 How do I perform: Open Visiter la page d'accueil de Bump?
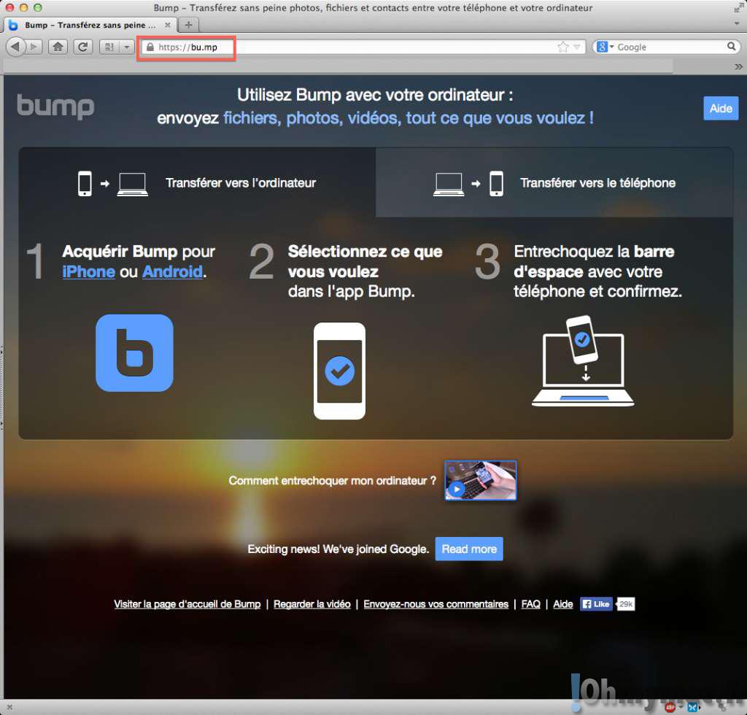pyautogui.click(x=187, y=604)
